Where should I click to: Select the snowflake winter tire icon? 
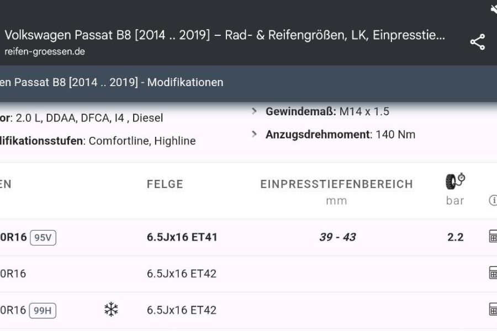[x=110, y=309]
